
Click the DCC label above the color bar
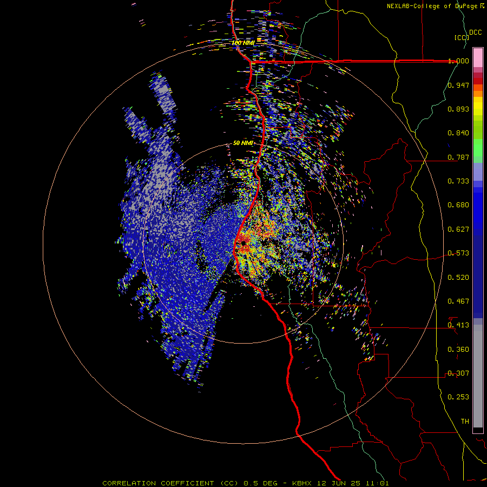tap(475, 32)
